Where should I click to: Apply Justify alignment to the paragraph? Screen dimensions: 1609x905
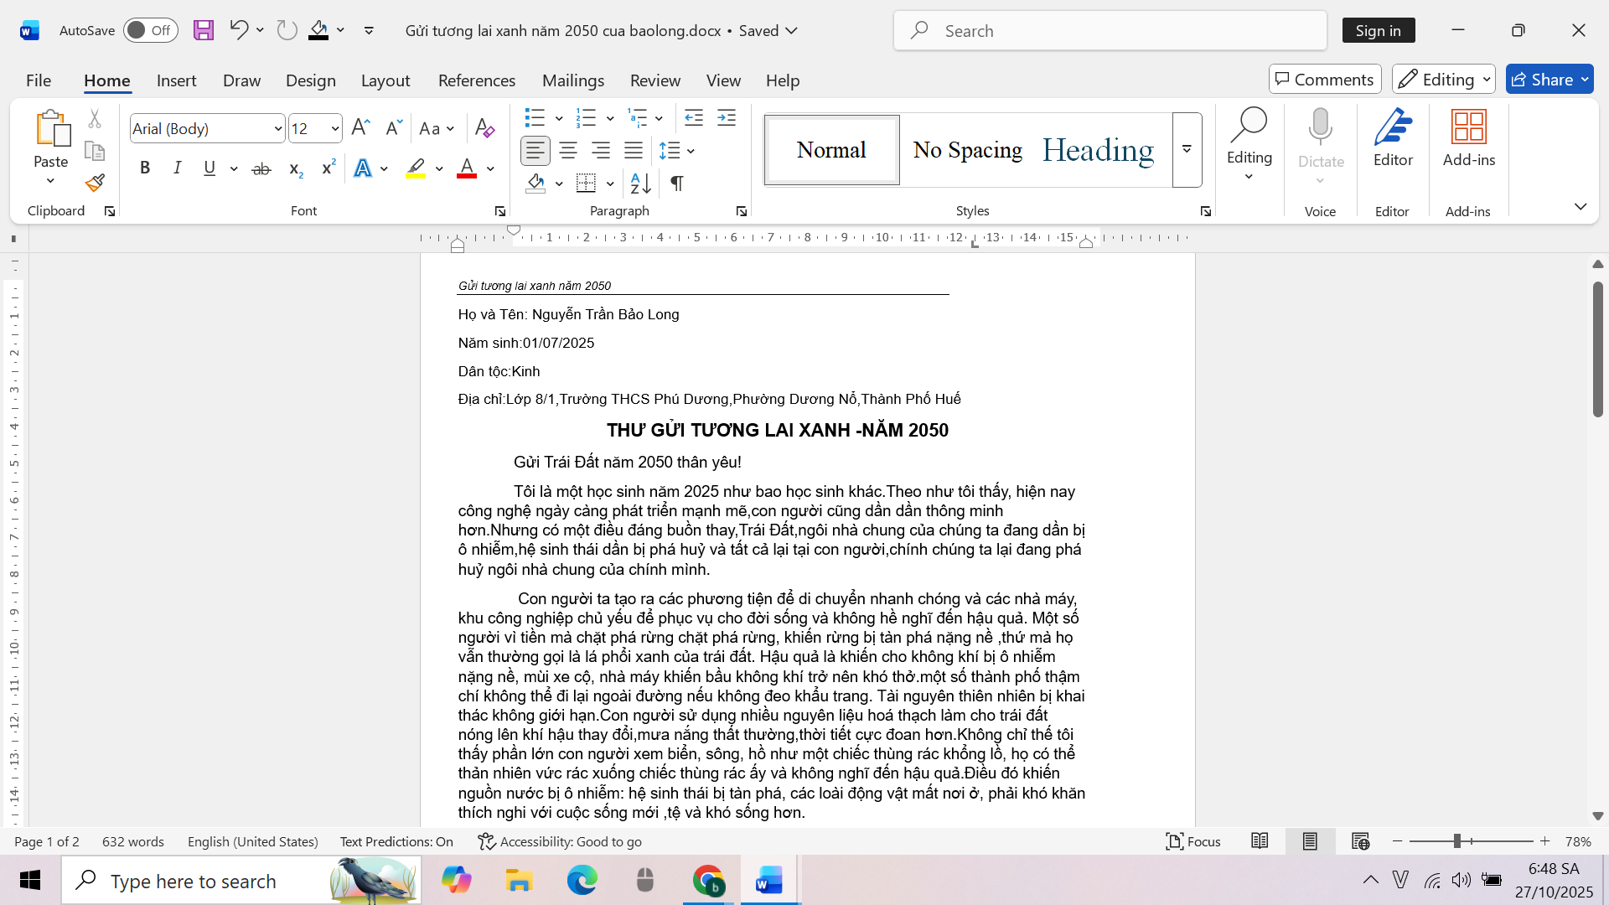[634, 151]
